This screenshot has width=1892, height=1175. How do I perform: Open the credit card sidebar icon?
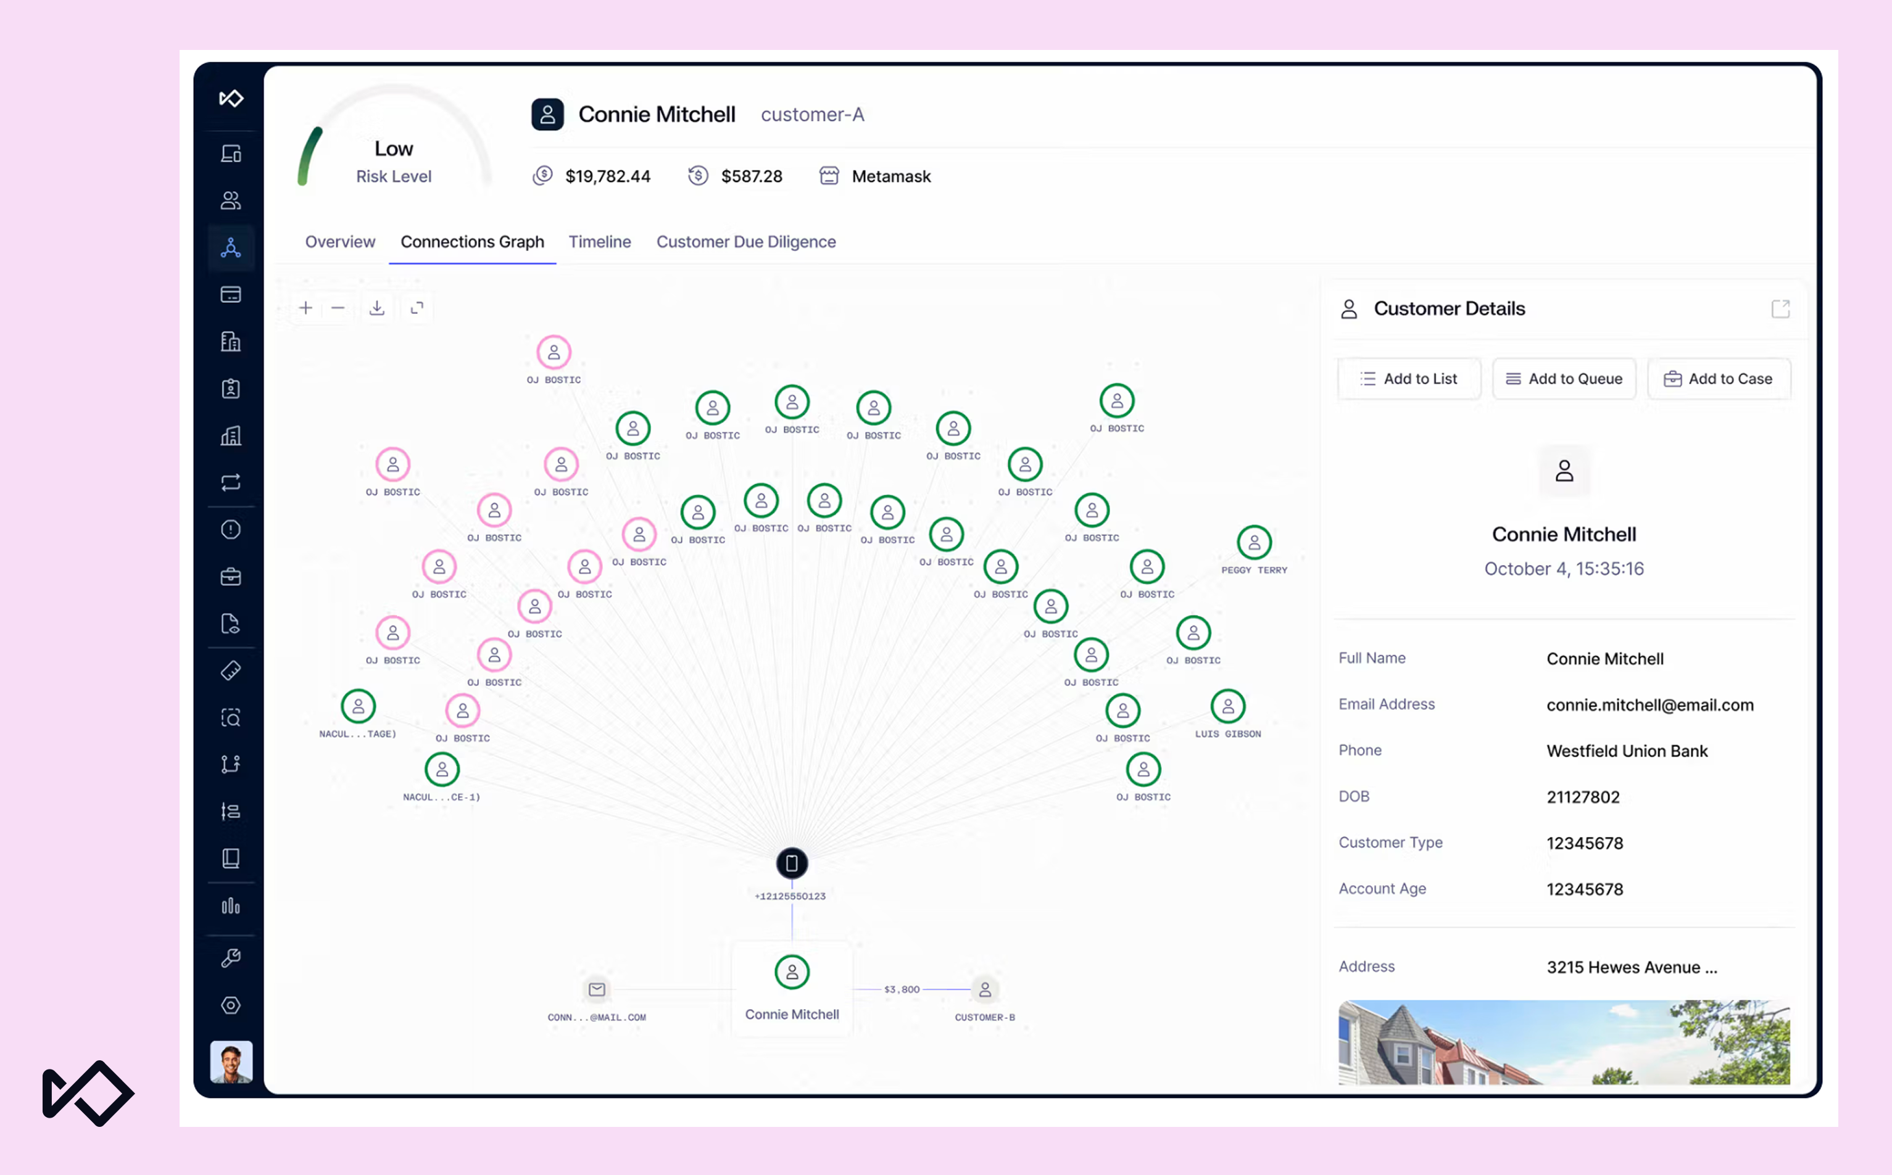(x=231, y=295)
